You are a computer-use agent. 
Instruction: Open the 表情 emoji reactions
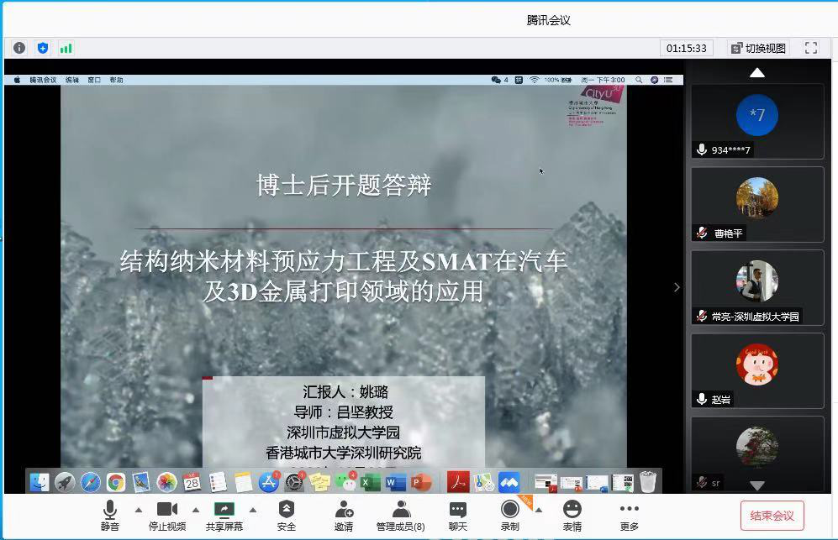(572, 515)
